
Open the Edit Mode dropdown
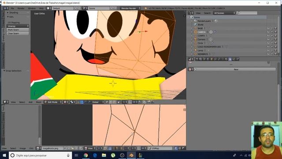point(53,102)
